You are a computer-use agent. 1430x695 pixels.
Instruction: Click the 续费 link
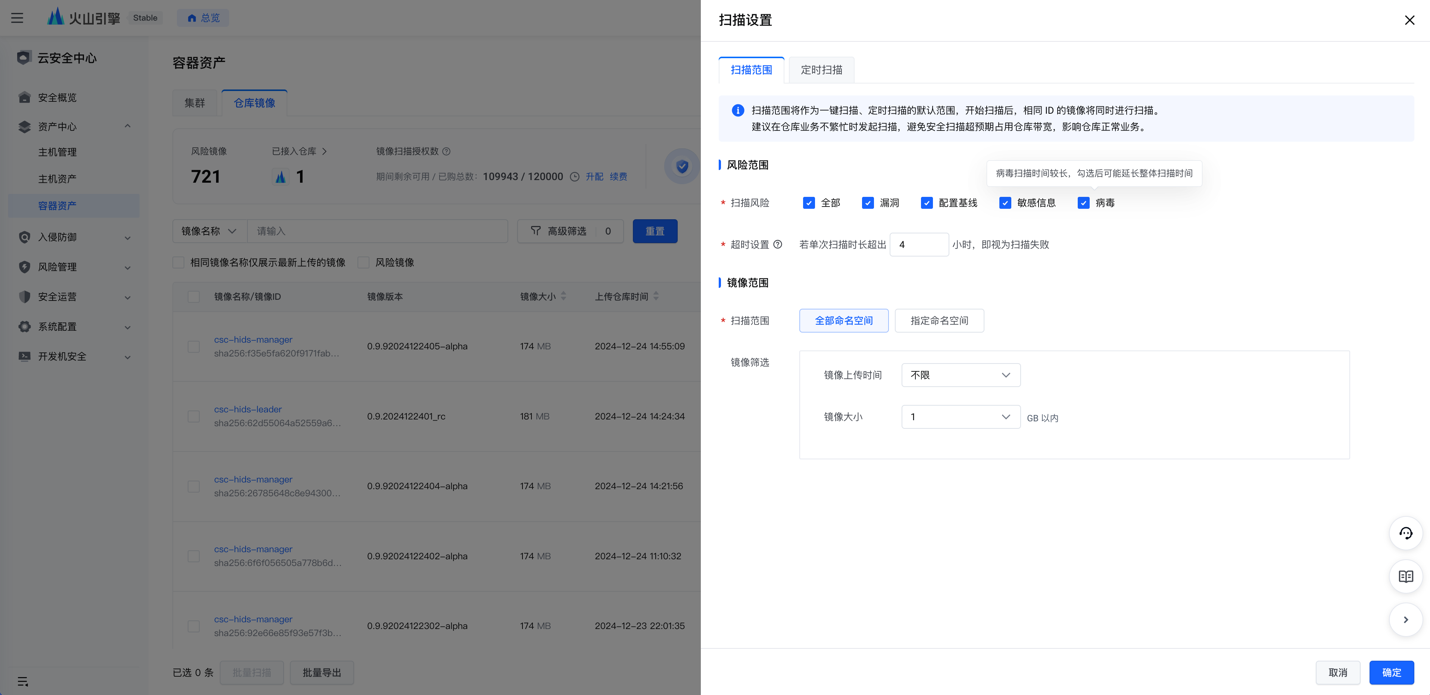pos(618,177)
